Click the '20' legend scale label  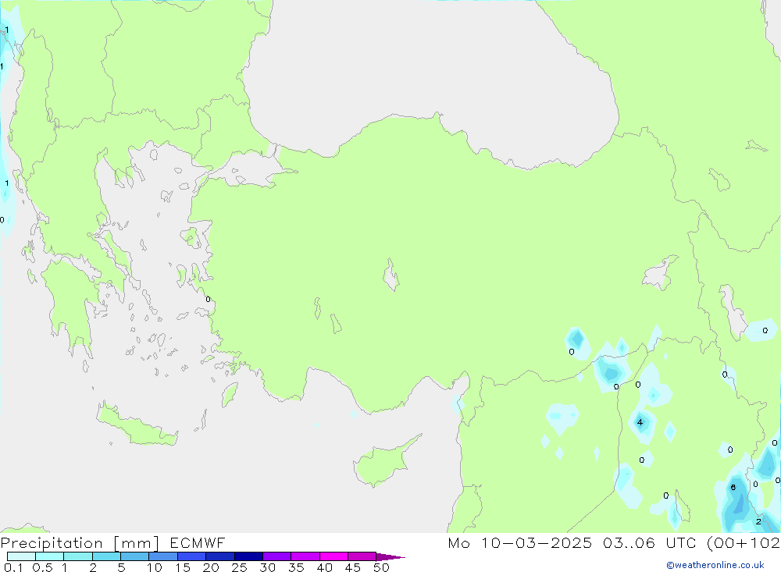211,567
